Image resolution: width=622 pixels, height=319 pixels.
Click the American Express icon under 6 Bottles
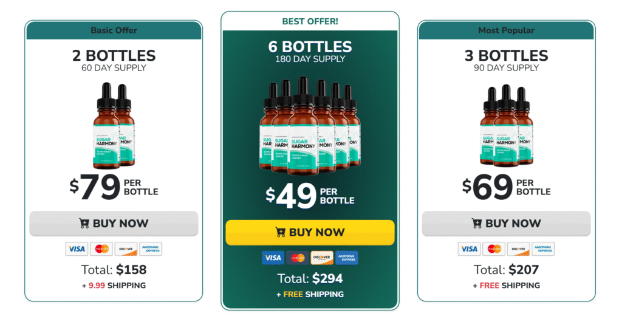point(346,258)
